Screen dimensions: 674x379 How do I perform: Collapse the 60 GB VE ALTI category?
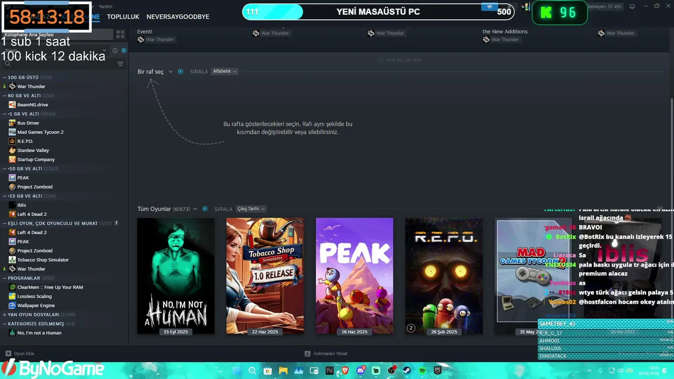5,96
